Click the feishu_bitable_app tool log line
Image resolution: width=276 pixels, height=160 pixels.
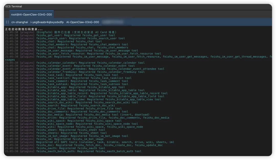[x=65, y=87]
